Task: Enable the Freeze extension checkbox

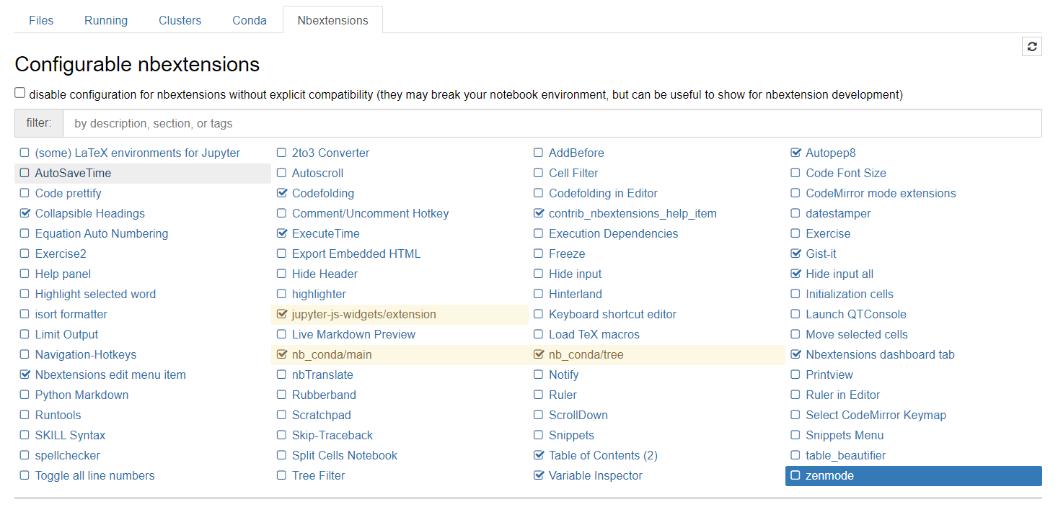Action: [x=539, y=253]
